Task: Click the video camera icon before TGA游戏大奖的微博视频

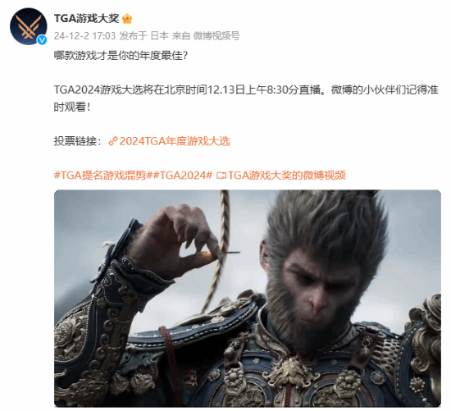Action: [x=221, y=175]
